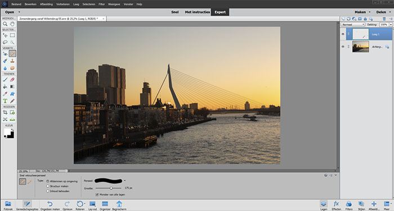394x211 pixels.
Task: Delete layer with trash icon
Action: pos(384,19)
